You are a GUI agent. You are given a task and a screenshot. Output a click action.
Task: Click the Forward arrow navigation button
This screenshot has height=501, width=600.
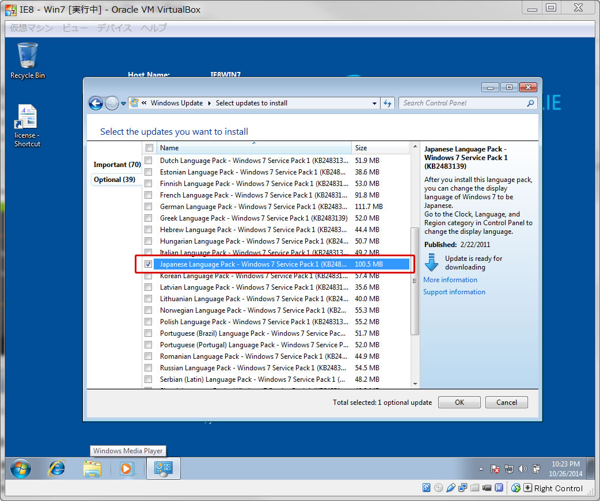coord(112,103)
